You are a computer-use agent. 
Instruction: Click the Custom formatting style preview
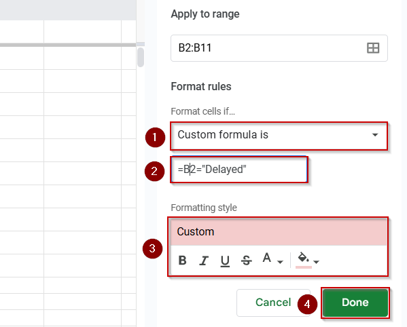click(279, 231)
